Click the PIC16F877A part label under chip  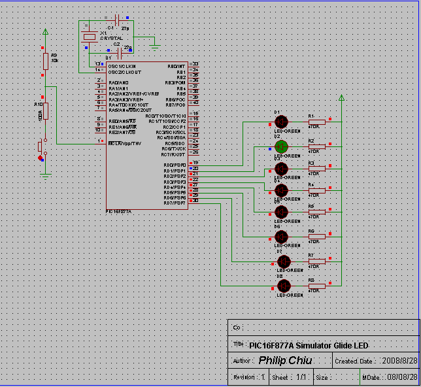point(118,212)
